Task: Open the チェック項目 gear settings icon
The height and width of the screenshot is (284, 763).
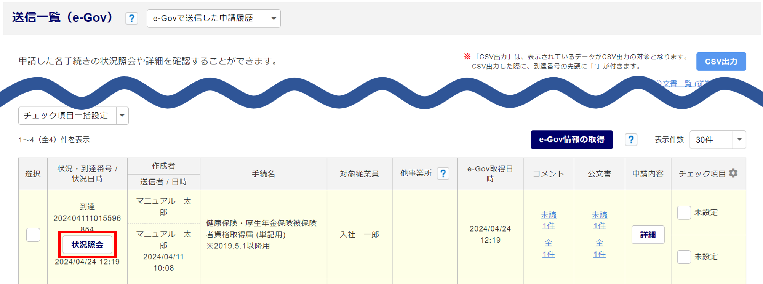Action: click(x=733, y=173)
